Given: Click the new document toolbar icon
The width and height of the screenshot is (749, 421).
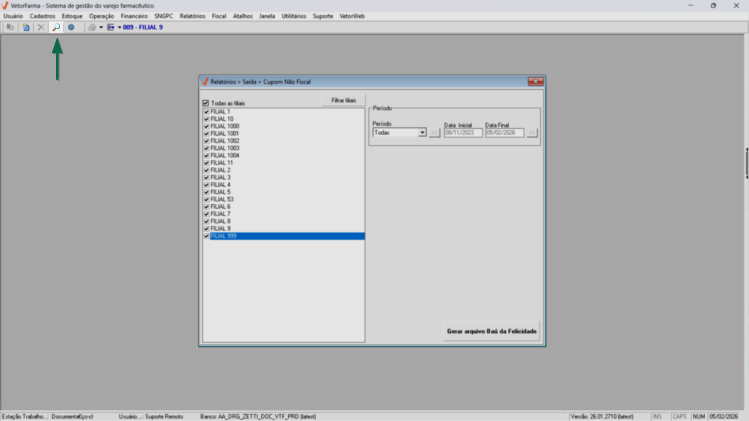Looking at the screenshot, I should pyautogui.click(x=26, y=27).
